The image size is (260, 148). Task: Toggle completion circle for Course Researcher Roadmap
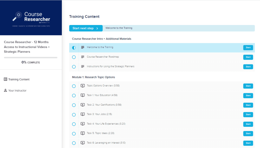coord(74,57)
